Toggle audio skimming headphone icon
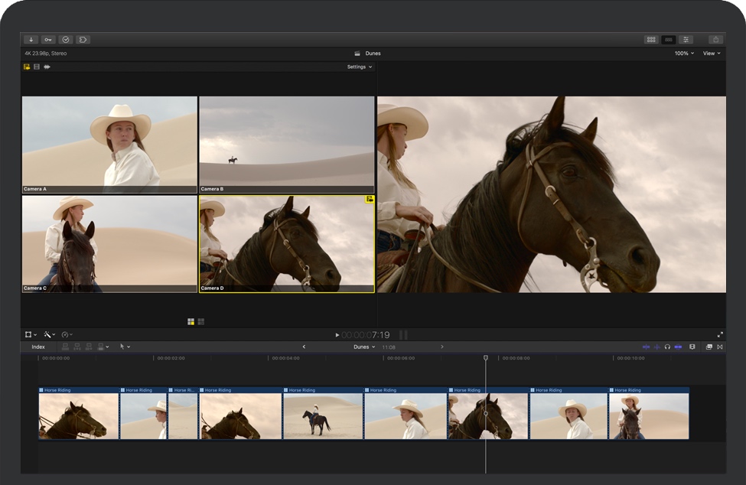 [x=667, y=347]
